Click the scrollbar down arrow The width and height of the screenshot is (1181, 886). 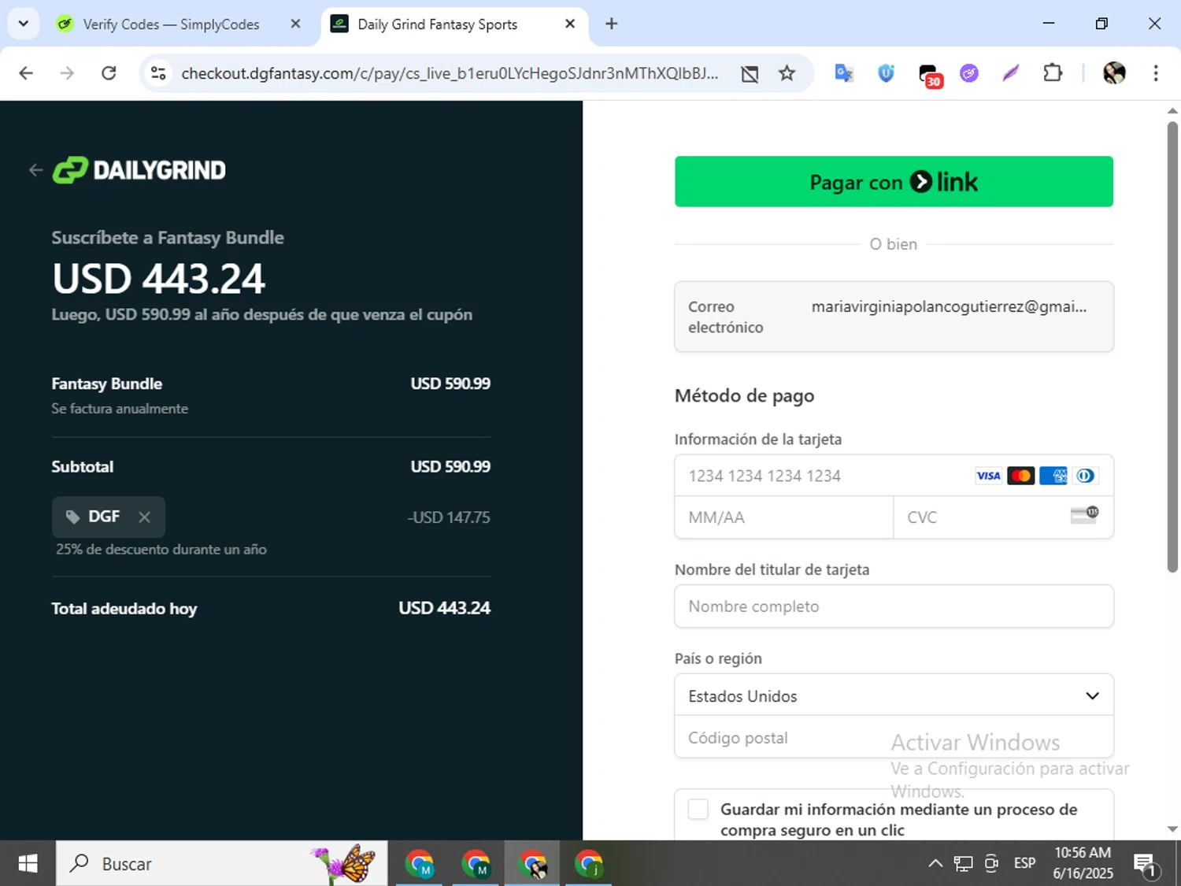point(1172,829)
